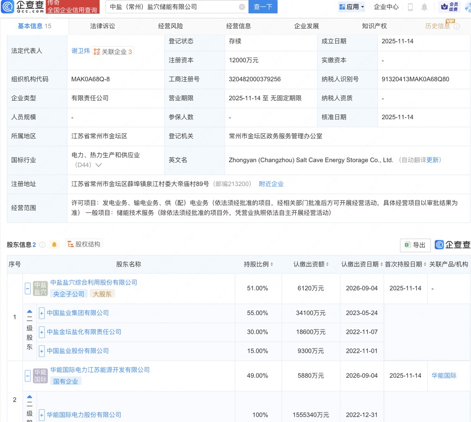Image resolution: width=471 pixels, height=422 pixels.
Task: Expand the 中盐金坛盐化有限责任公司 row
Action: tap(42, 332)
